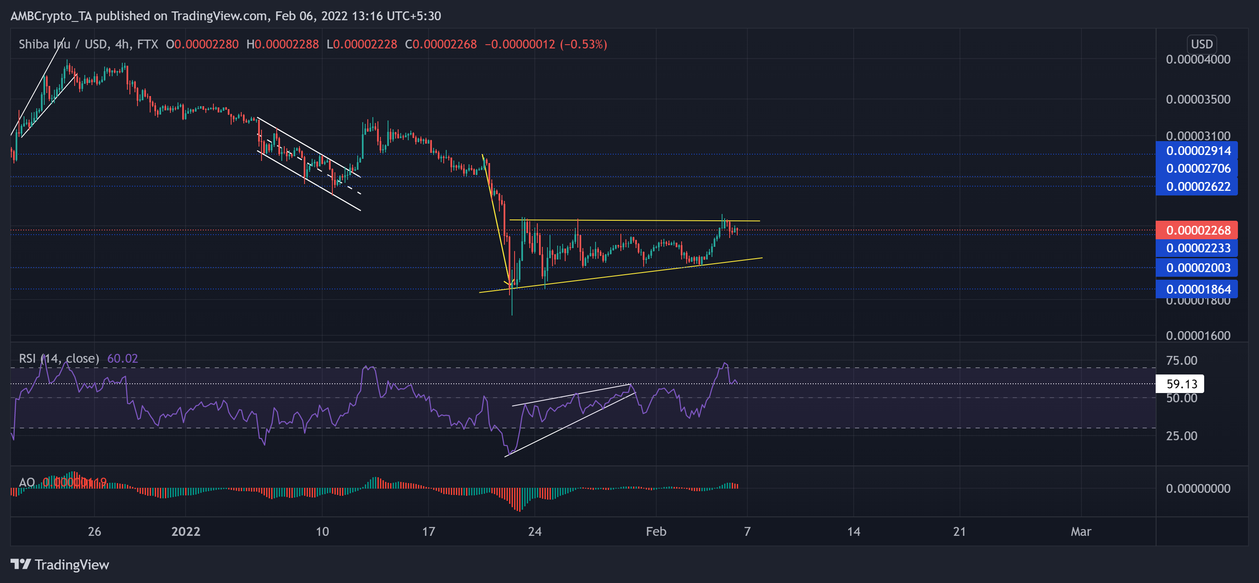Click the RSI (14, close) indicator legend
This screenshot has width=1259, height=583.
pyautogui.click(x=59, y=358)
